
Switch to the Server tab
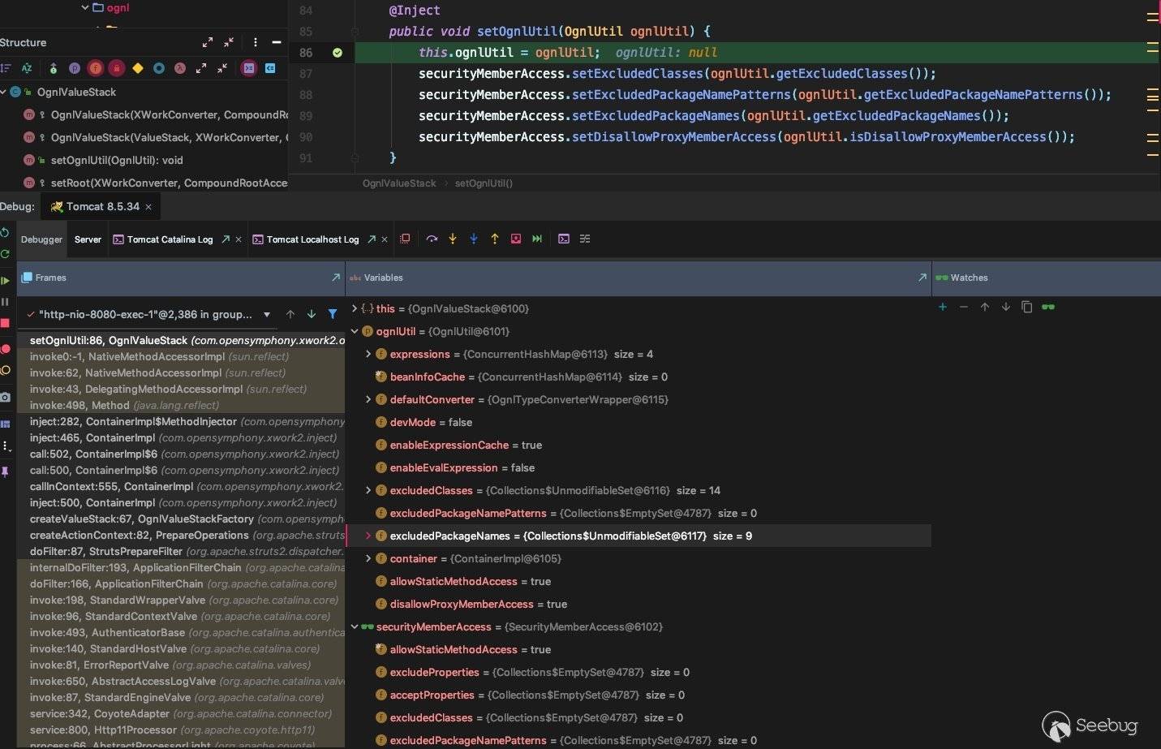(88, 239)
